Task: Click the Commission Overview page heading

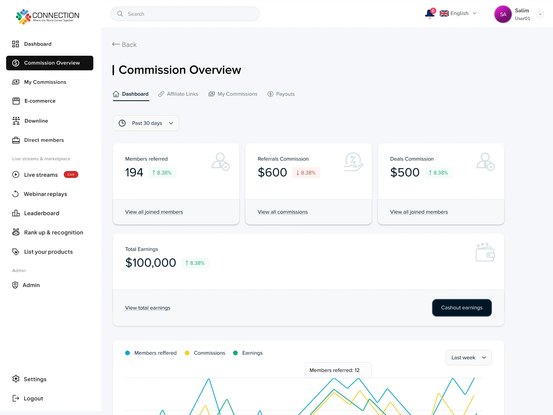Action: coord(180,70)
